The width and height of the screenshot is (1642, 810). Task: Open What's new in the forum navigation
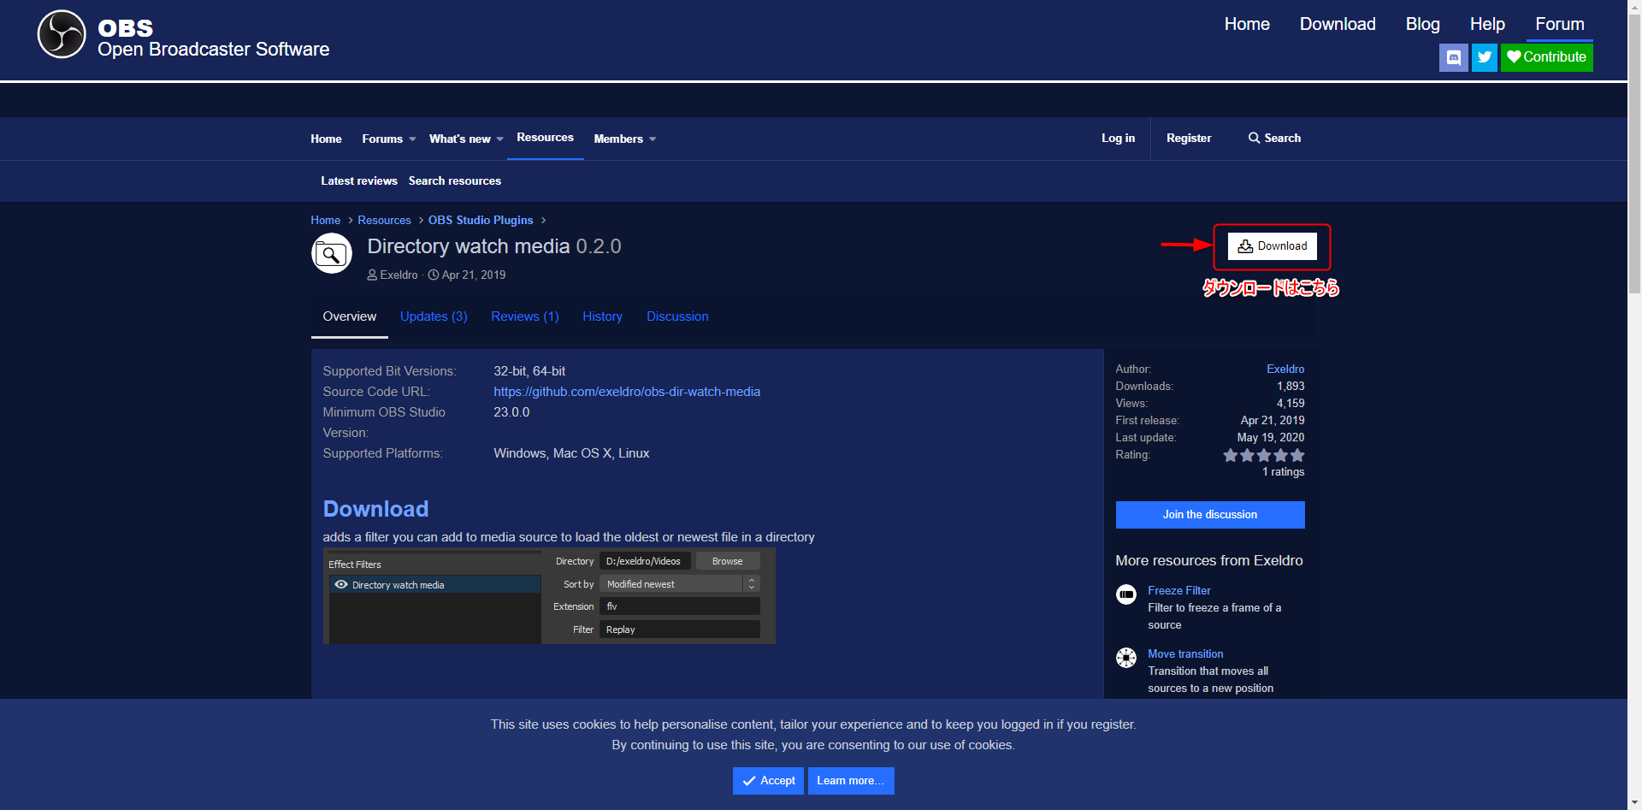click(x=460, y=139)
